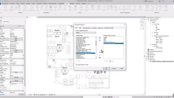Screen dimensions: 174x98
Task: Click the Text tool icon in quick access toolbar
Action: tap(28, 1)
